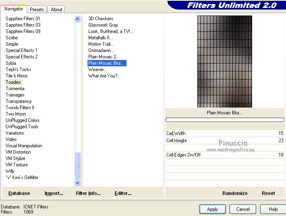
Task: Select VM Stylize category
Action: tap(16, 158)
